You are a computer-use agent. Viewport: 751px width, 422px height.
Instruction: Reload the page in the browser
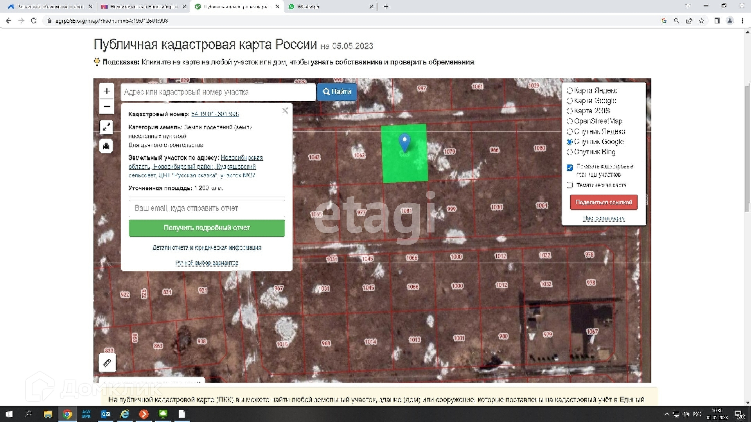[34, 21]
